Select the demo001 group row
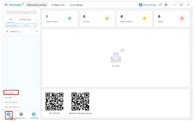Viewport: 194px width, 122px height. 21,31
